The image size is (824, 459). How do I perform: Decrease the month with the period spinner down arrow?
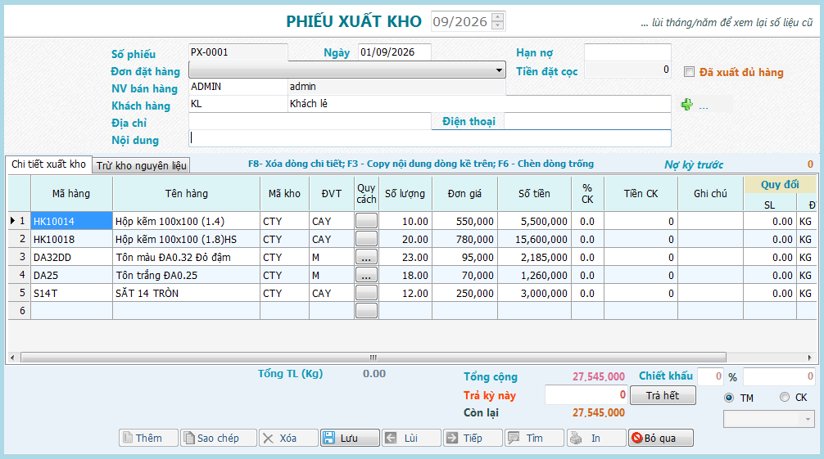point(498,25)
